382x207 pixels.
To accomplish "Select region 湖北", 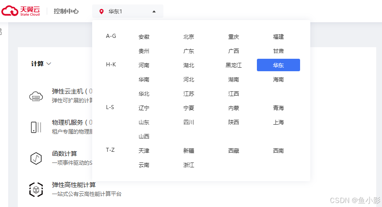I will [x=189, y=65].
